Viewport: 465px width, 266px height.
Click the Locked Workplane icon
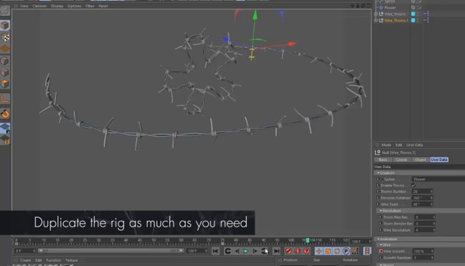click(x=5, y=128)
